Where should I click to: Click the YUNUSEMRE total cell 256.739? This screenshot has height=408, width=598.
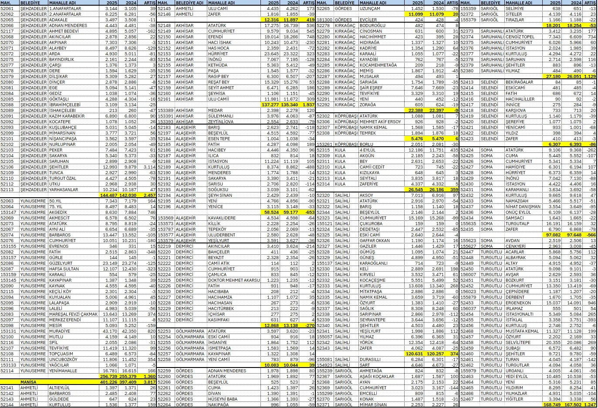(x=109, y=376)
